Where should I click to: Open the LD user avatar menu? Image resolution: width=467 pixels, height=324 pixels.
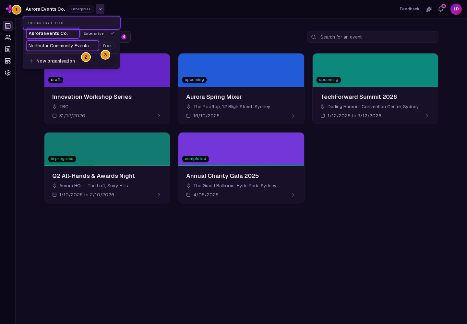[x=456, y=9]
